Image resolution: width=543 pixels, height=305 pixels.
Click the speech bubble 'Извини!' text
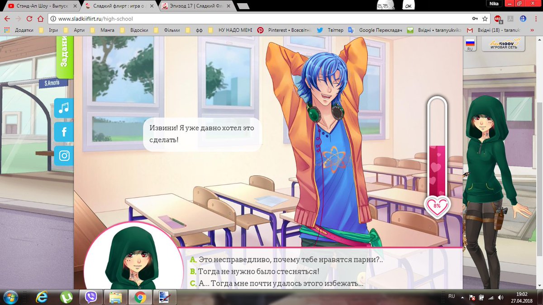coord(202,134)
